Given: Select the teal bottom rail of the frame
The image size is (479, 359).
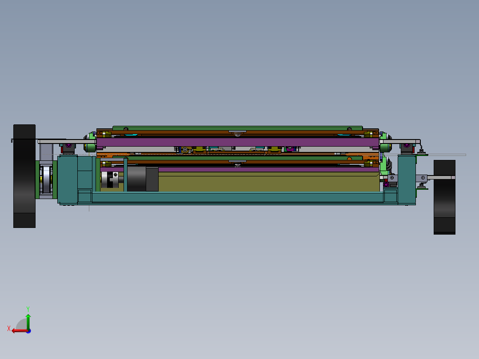Looking at the screenshot, I should [x=238, y=197].
